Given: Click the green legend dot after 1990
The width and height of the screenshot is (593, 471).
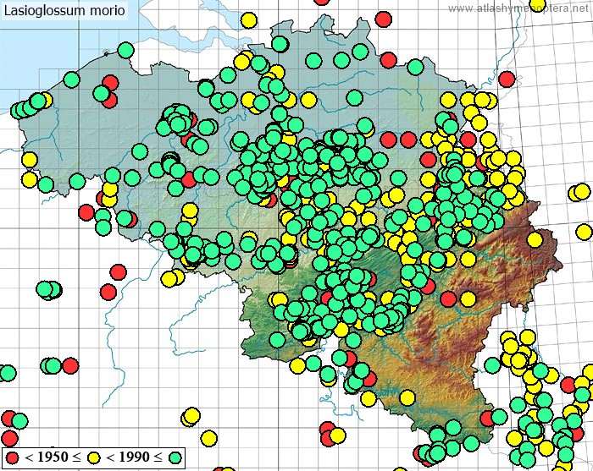Looking at the screenshot, I should (175, 457).
